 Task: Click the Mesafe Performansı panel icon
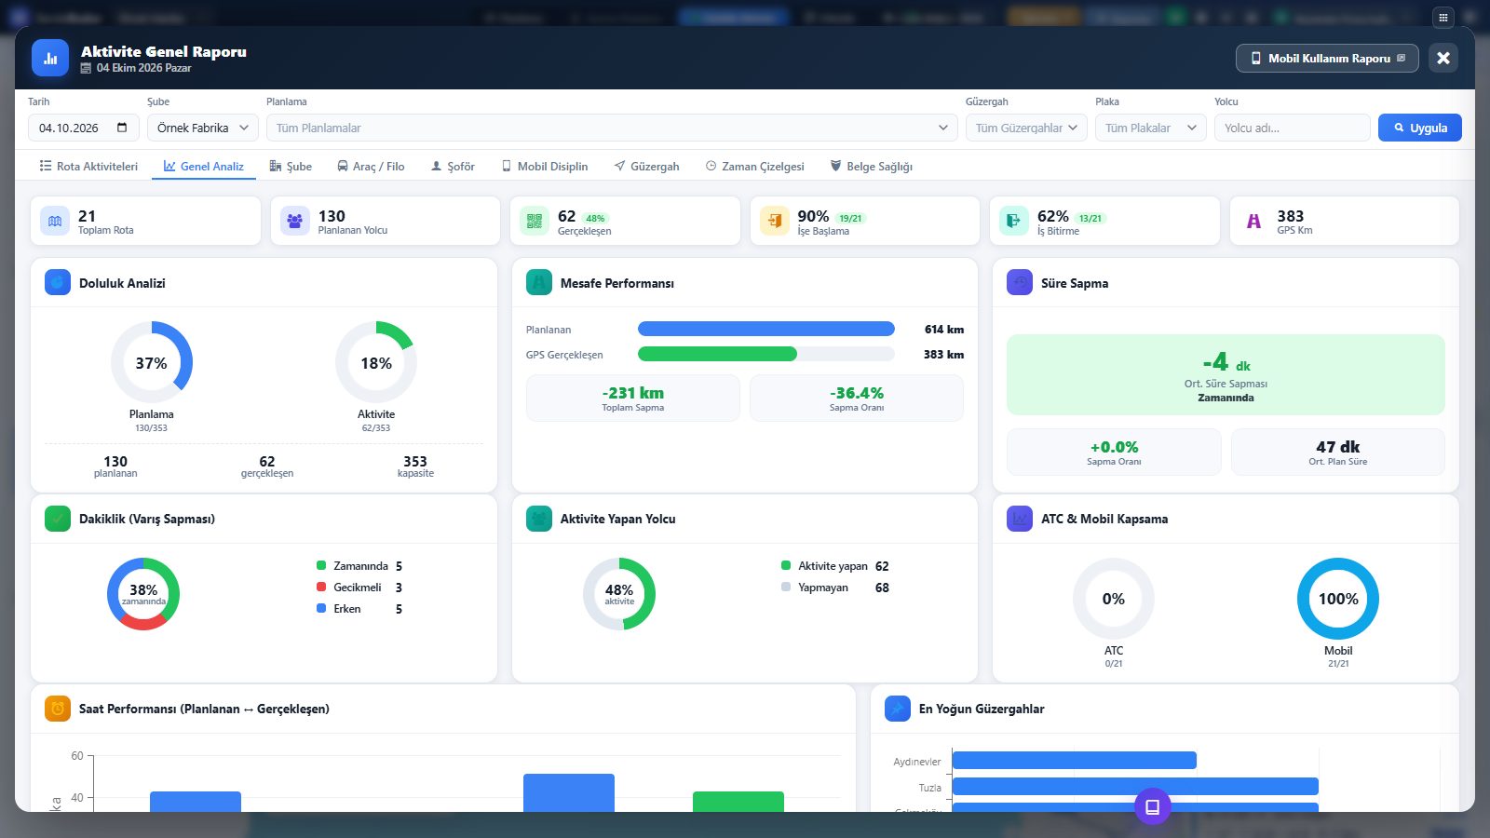click(539, 282)
